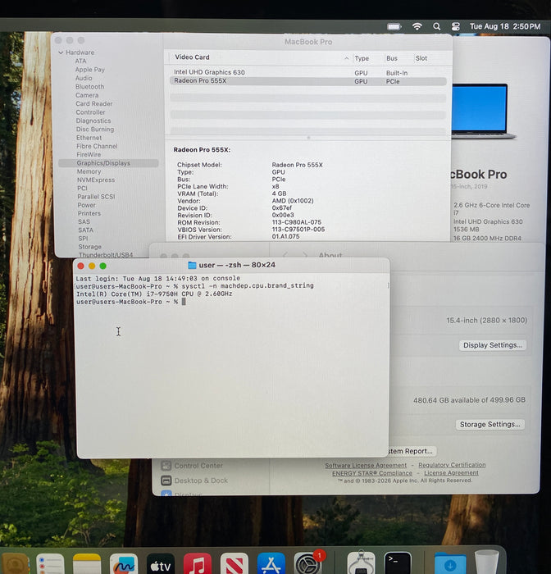
Task: Open Contacts from the Dock
Action: 15,564
